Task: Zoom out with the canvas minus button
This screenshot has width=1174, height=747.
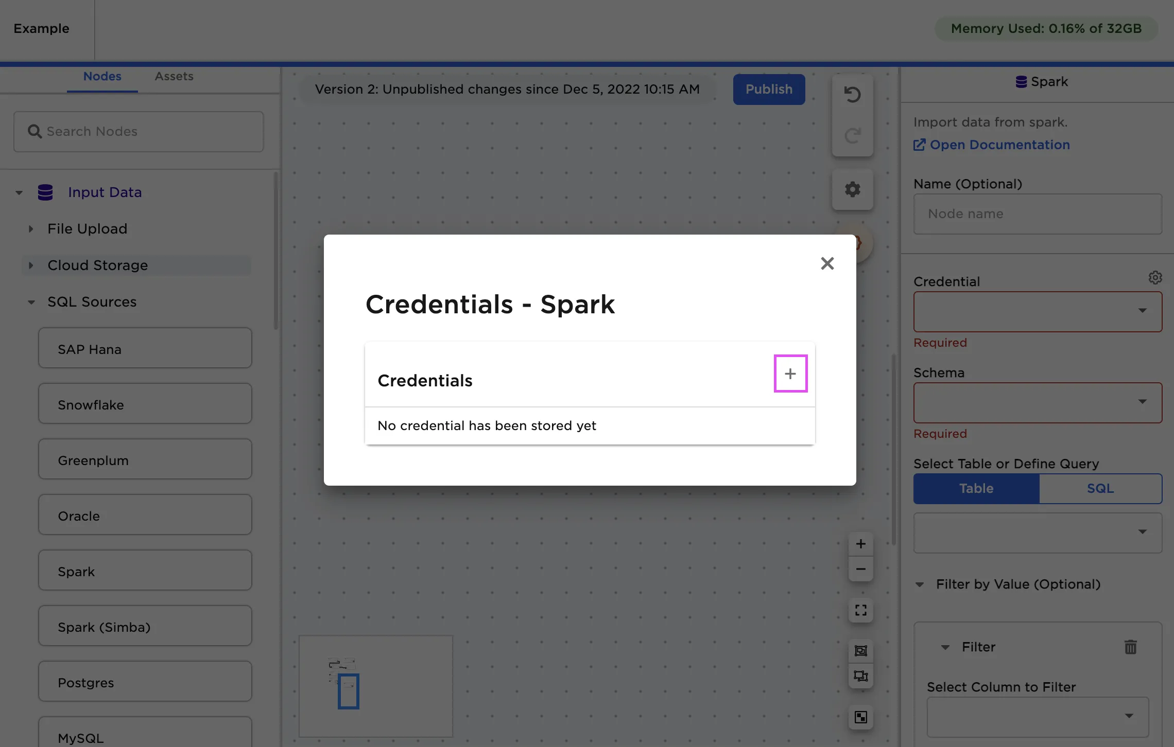Action: [x=860, y=569]
